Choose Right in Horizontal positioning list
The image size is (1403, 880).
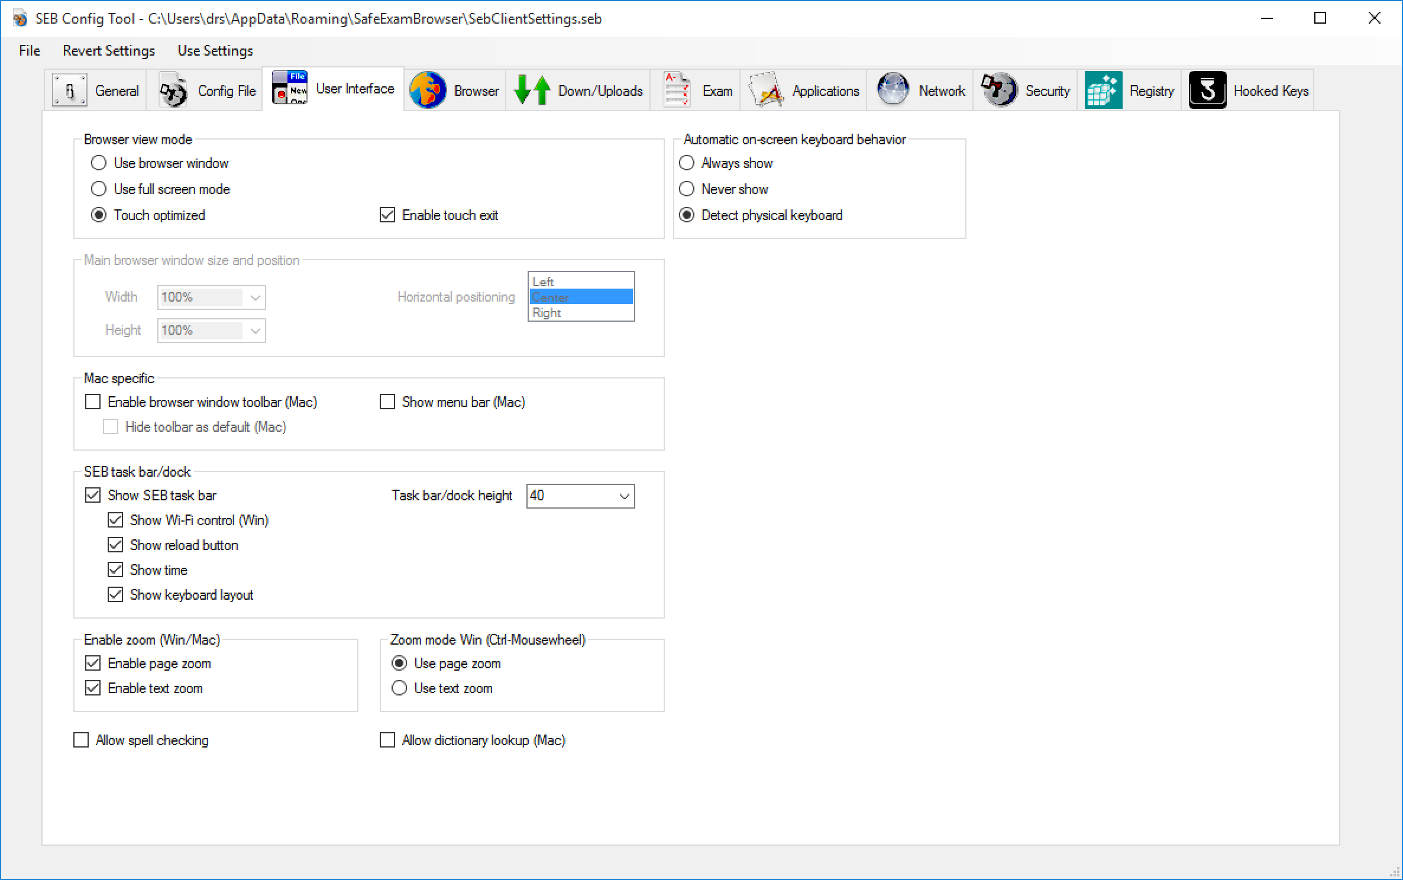(x=547, y=313)
